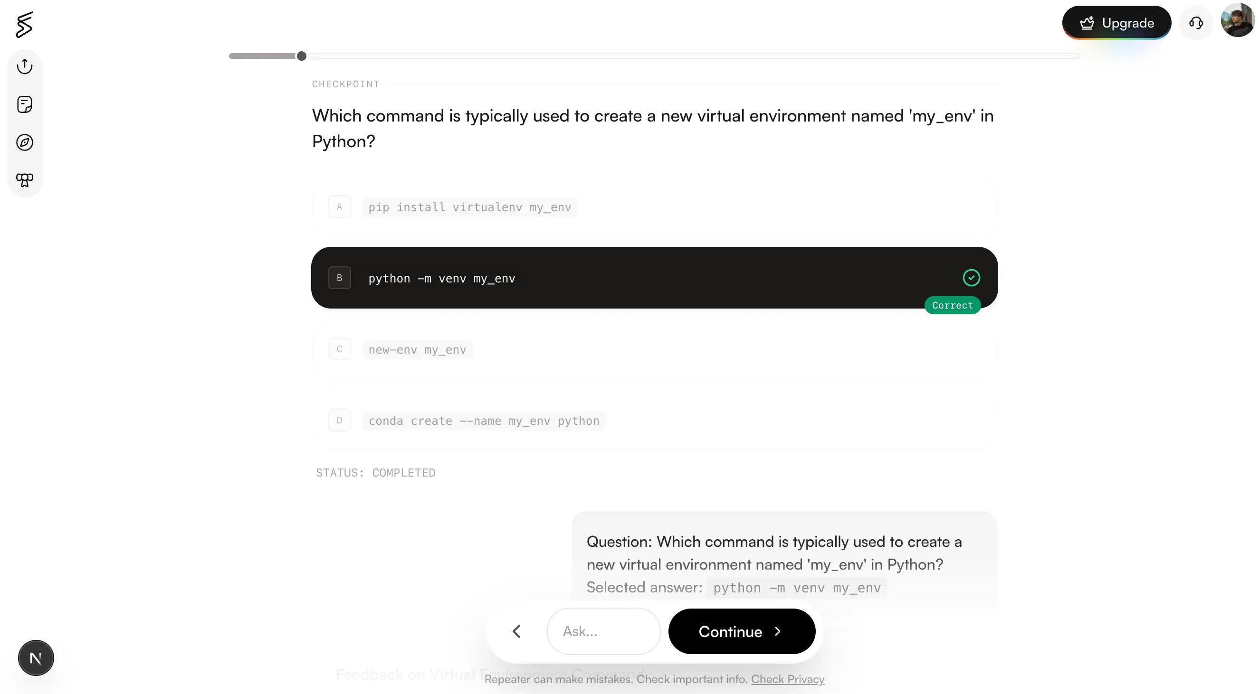Click the dark N logo circle bottom-left
This screenshot has width=1259, height=694.
35,657
